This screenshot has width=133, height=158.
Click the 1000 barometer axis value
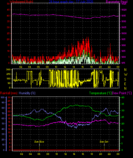click(124, 33)
